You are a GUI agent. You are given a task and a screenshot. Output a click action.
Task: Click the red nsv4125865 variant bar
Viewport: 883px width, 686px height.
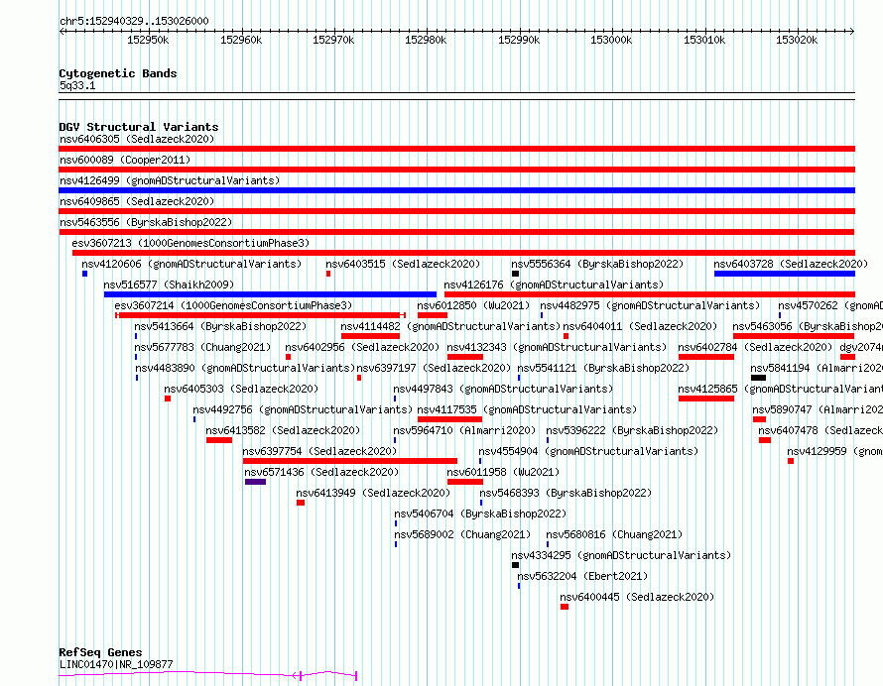(x=706, y=399)
